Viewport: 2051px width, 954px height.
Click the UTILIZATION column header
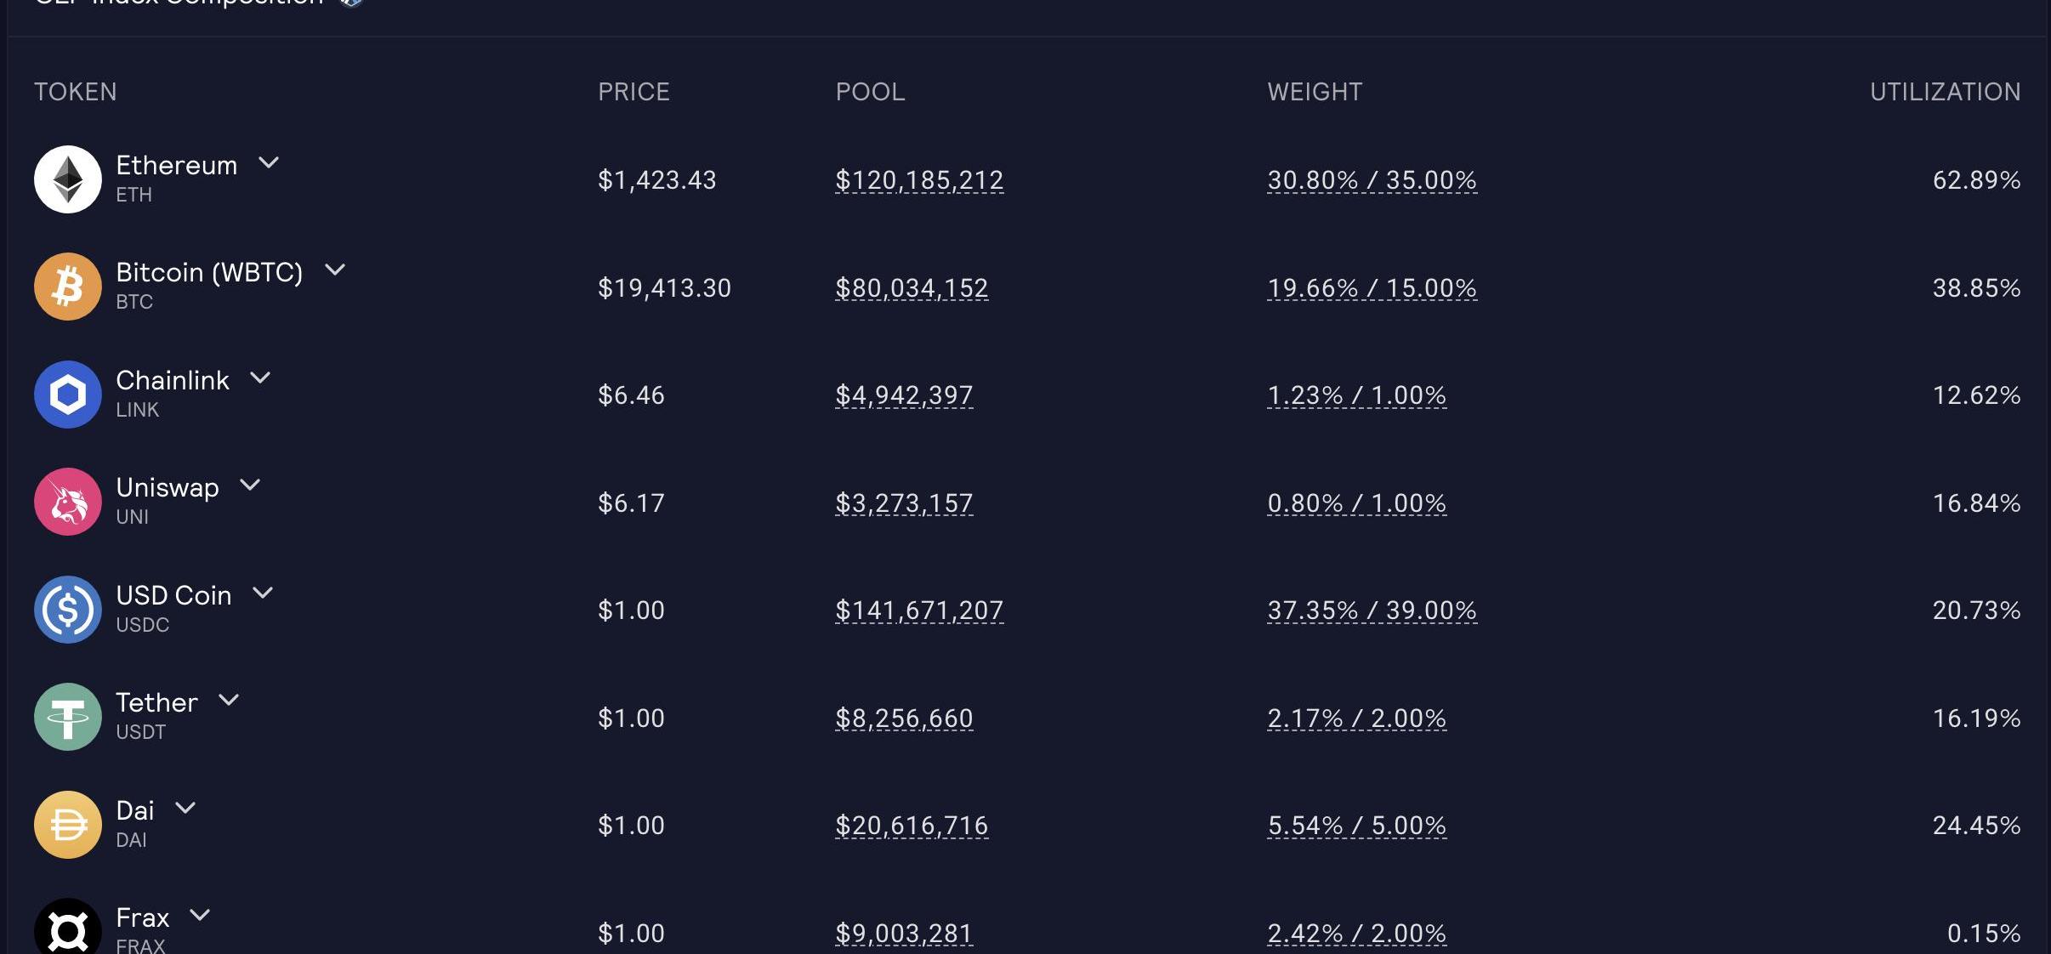tap(1945, 92)
